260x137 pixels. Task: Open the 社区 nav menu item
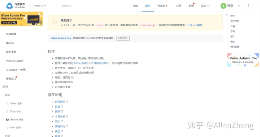(x=179, y=6)
